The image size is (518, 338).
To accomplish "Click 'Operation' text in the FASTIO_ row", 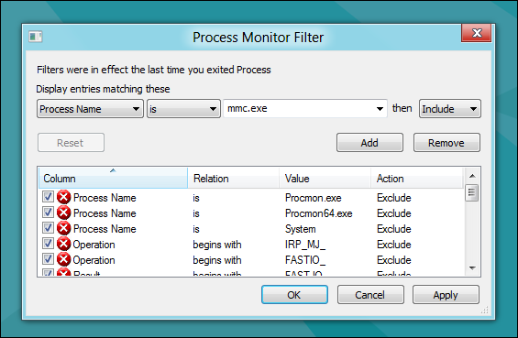I will (x=94, y=260).
